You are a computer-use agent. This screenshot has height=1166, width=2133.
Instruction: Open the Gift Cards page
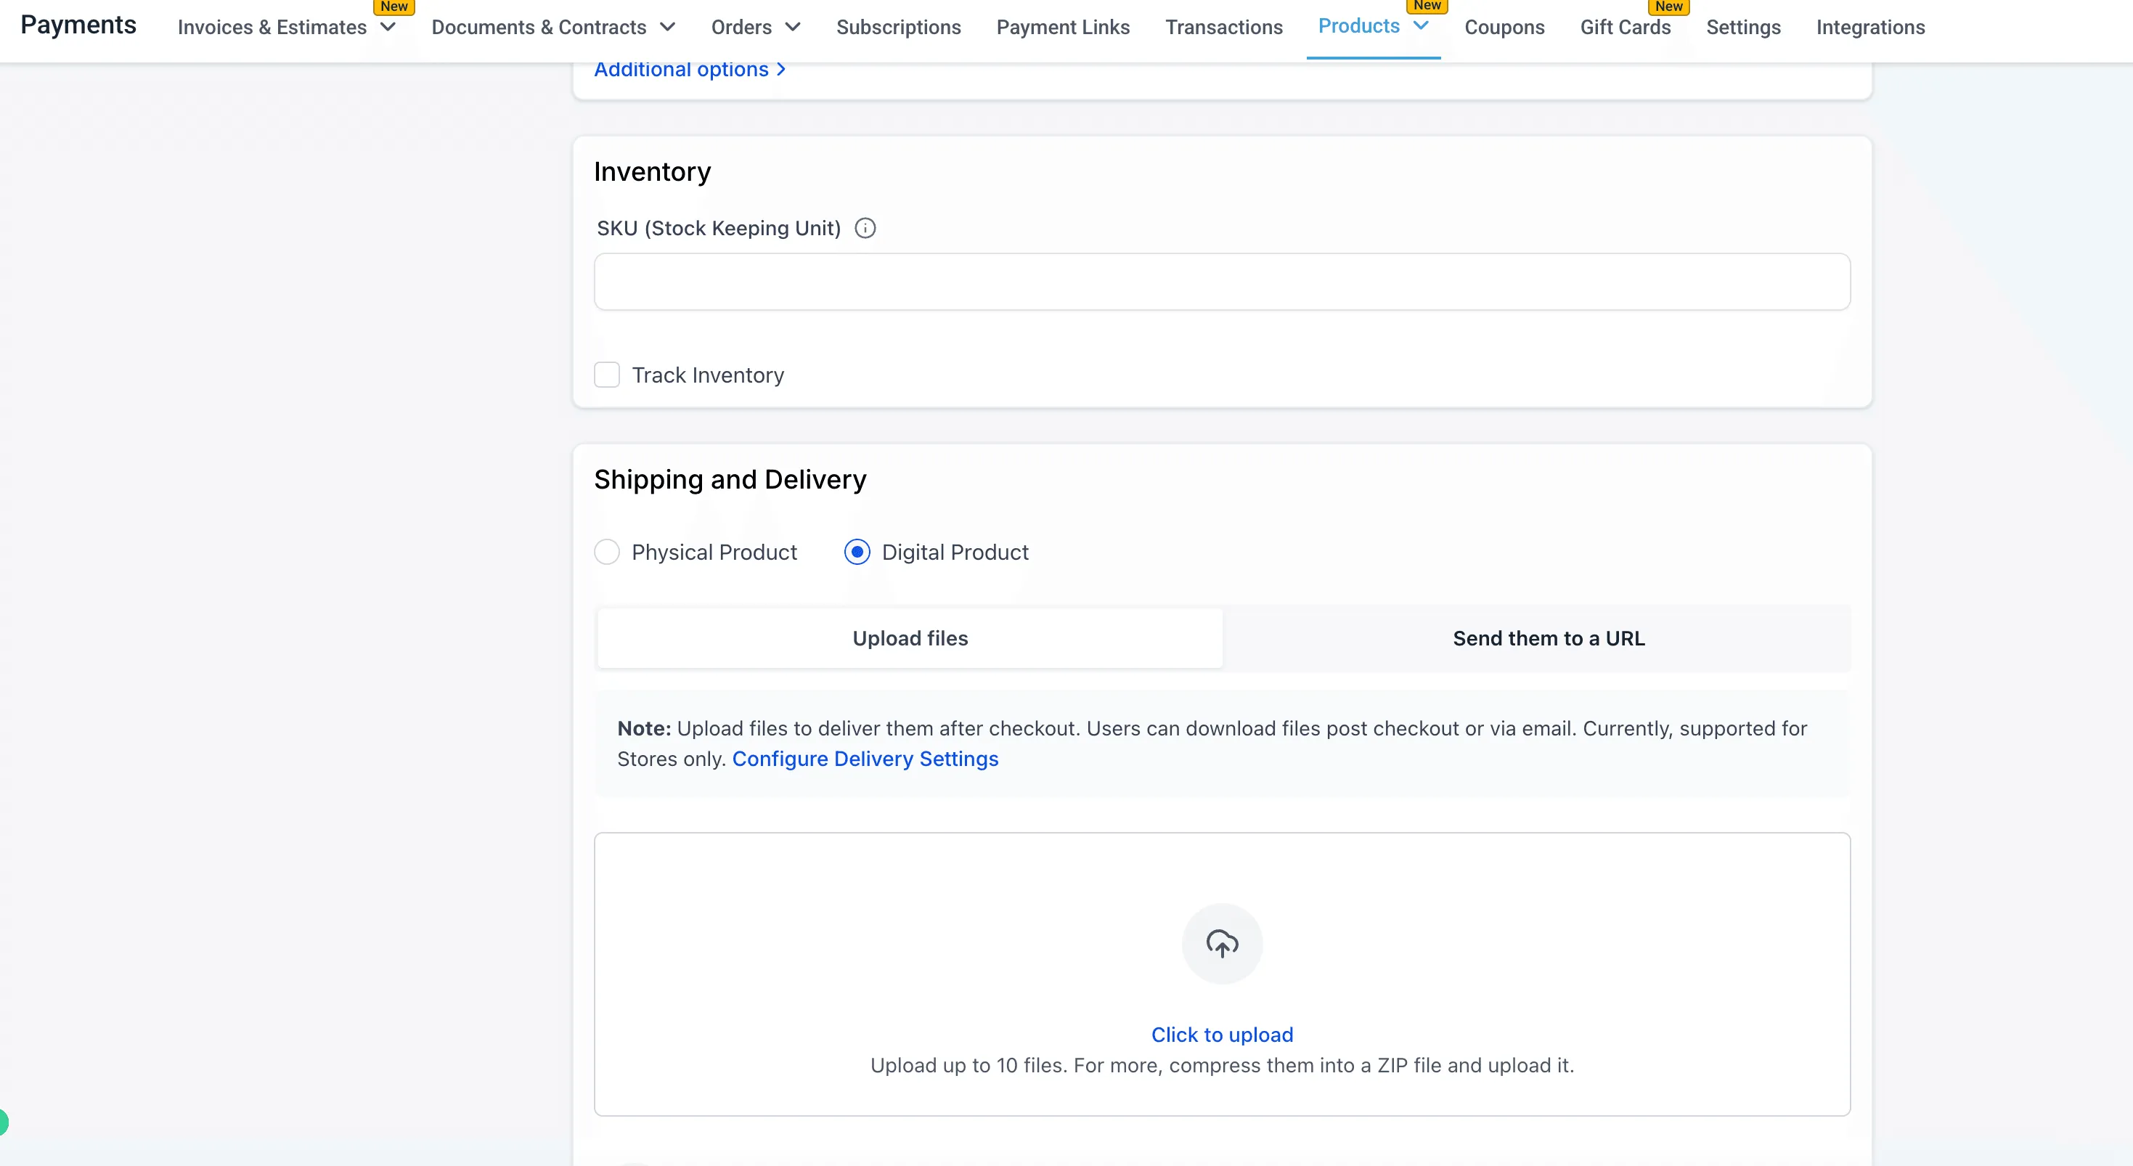coord(1625,28)
